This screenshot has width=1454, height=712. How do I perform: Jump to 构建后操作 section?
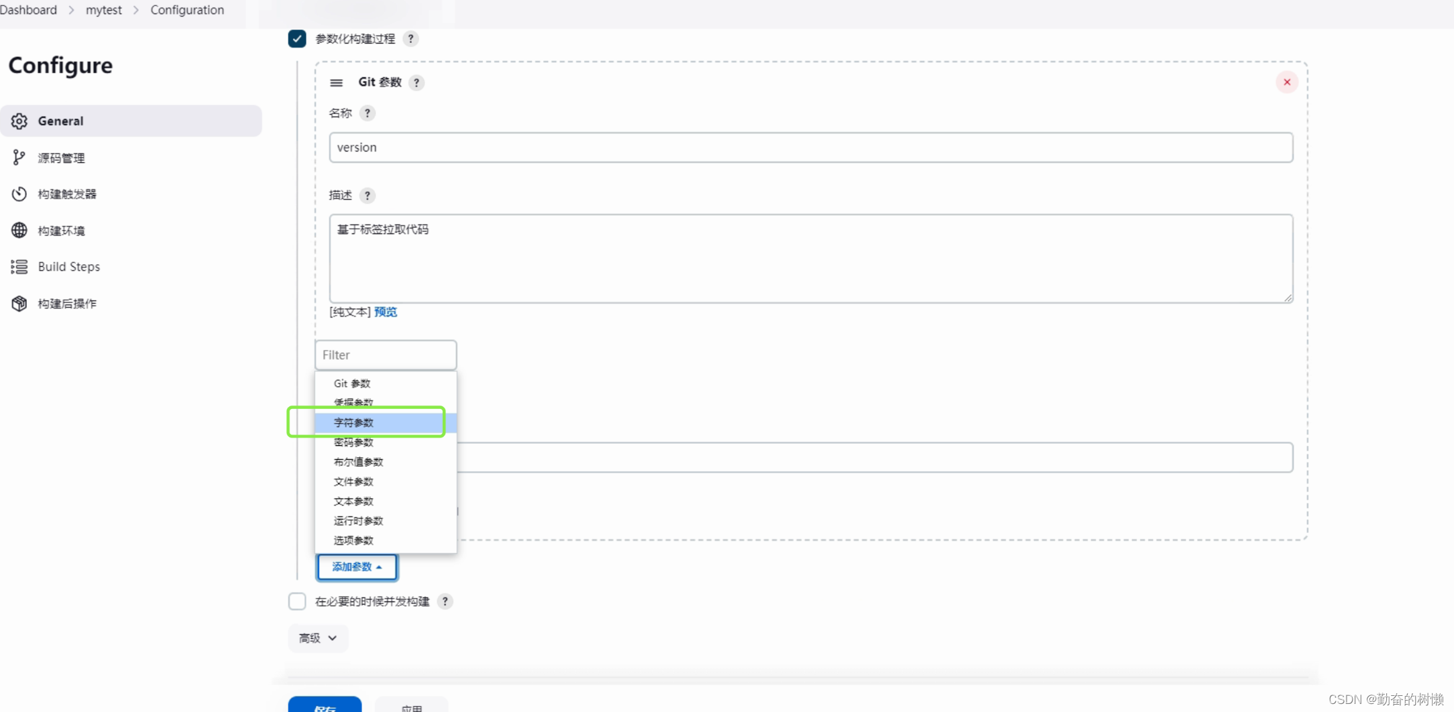[x=131, y=303]
